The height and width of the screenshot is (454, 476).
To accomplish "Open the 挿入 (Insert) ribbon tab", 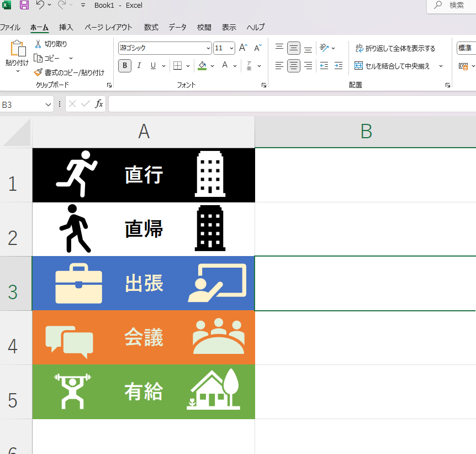I will coord(66,27).
